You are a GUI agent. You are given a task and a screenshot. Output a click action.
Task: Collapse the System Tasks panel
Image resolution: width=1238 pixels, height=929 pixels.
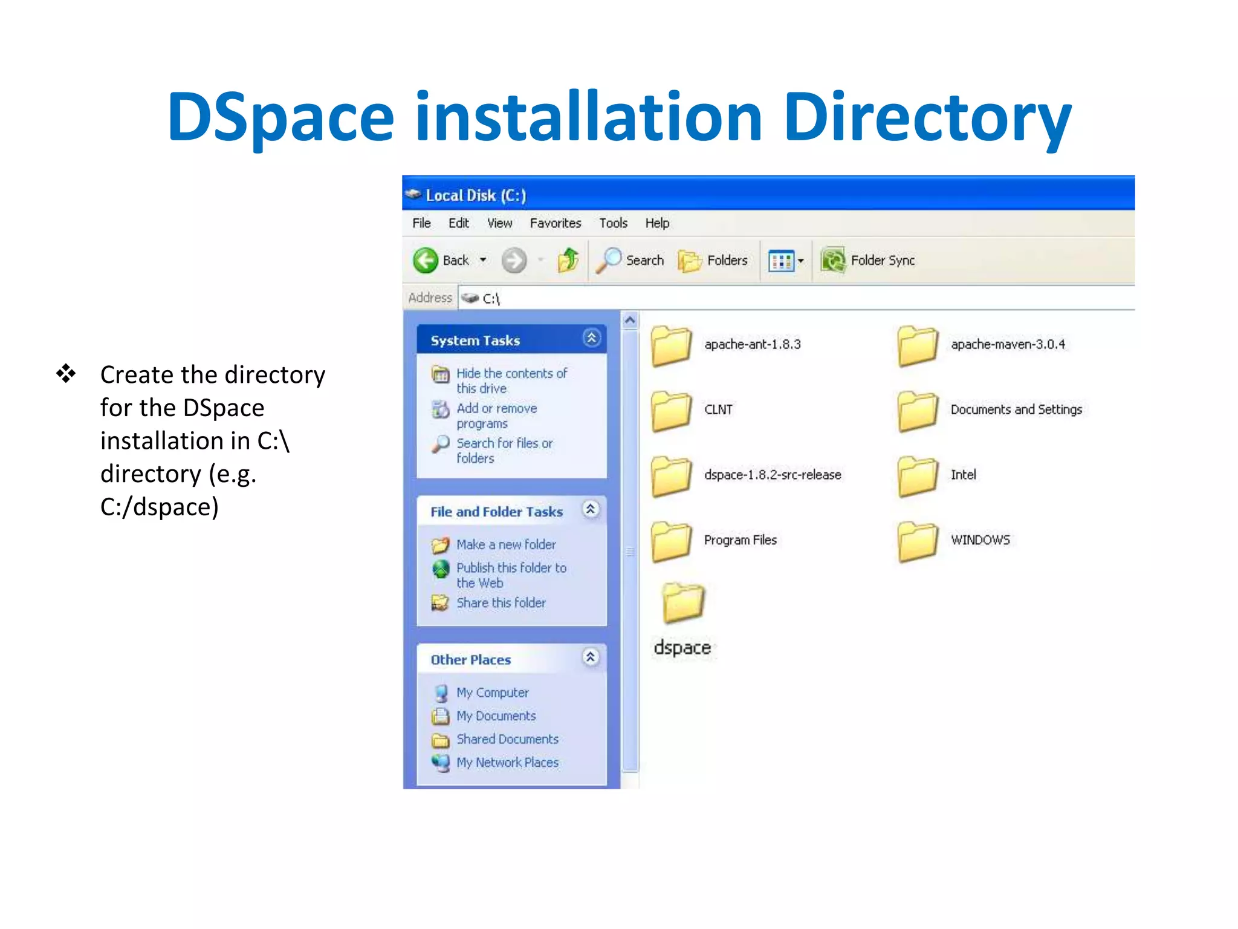592,338
